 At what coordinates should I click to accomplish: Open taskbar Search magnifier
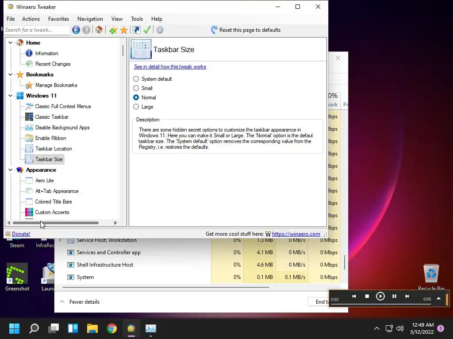point(34,328)
